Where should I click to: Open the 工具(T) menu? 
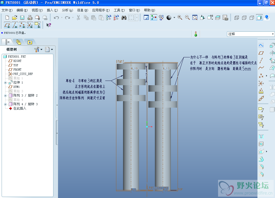pos(119,10)
